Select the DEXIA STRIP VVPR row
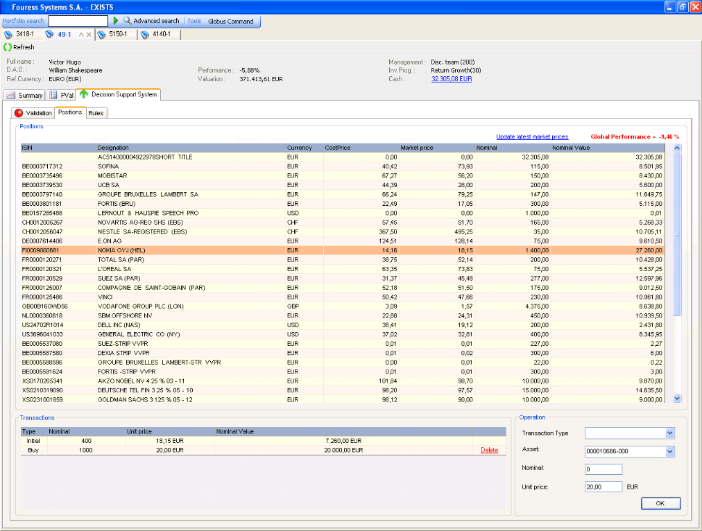 [343, 353]
